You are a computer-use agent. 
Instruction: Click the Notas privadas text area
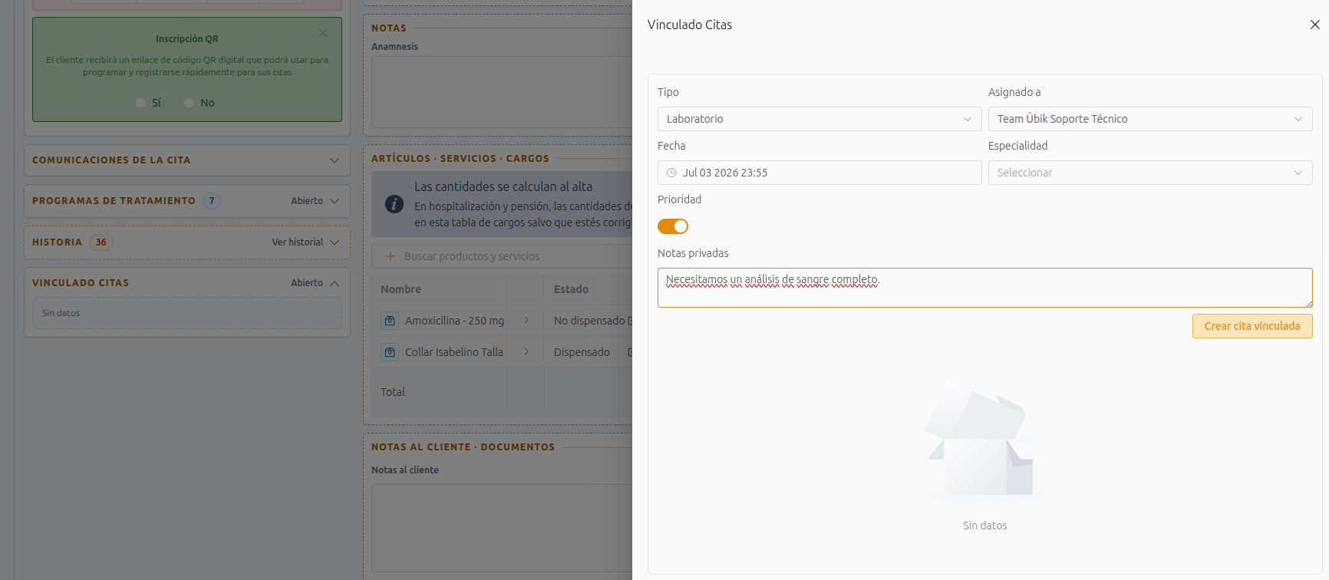click(984, 288)
